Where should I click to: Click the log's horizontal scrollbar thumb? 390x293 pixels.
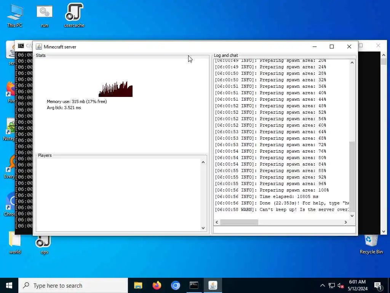239,222
